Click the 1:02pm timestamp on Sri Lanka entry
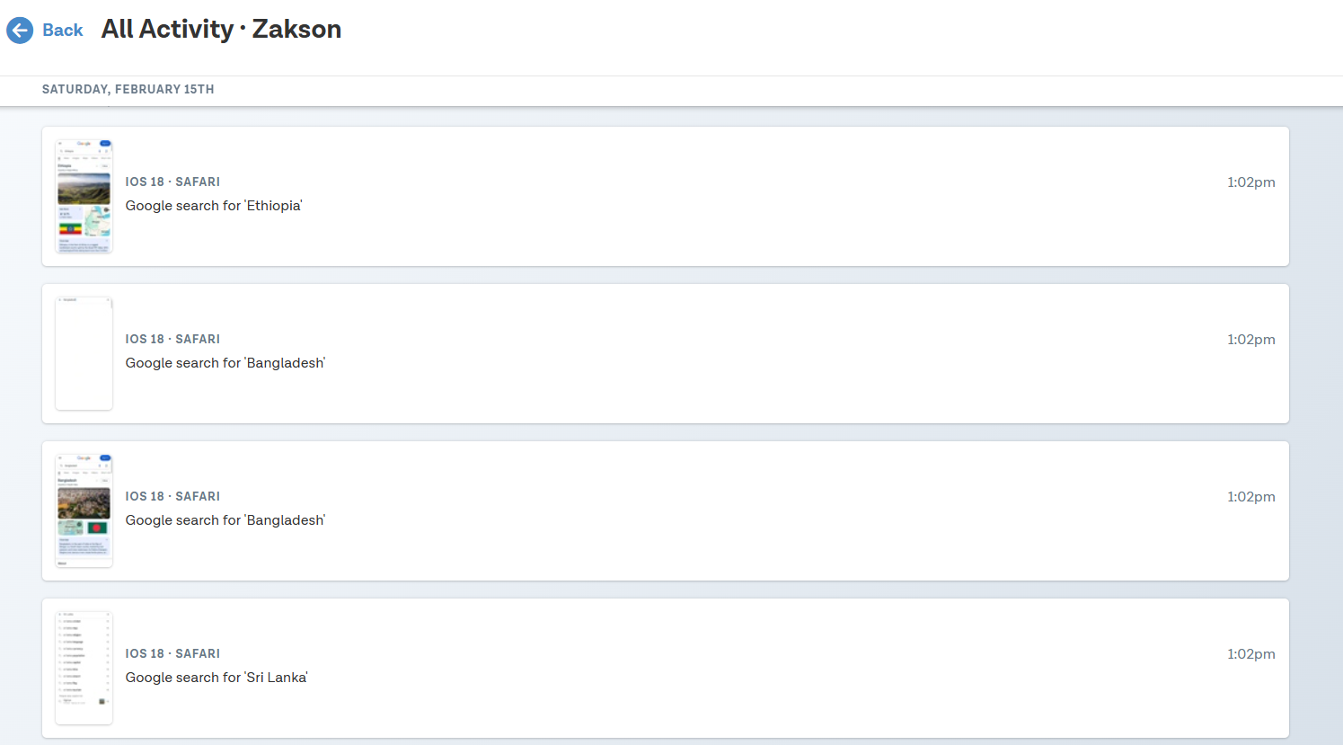 point(1251,654)
